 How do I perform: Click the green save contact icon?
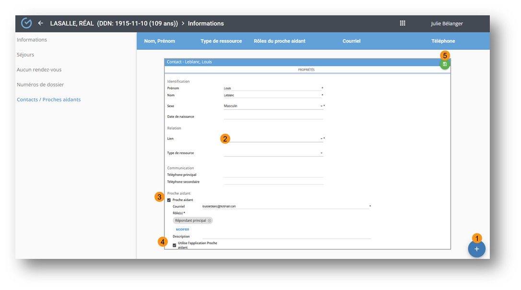[445, 64]
